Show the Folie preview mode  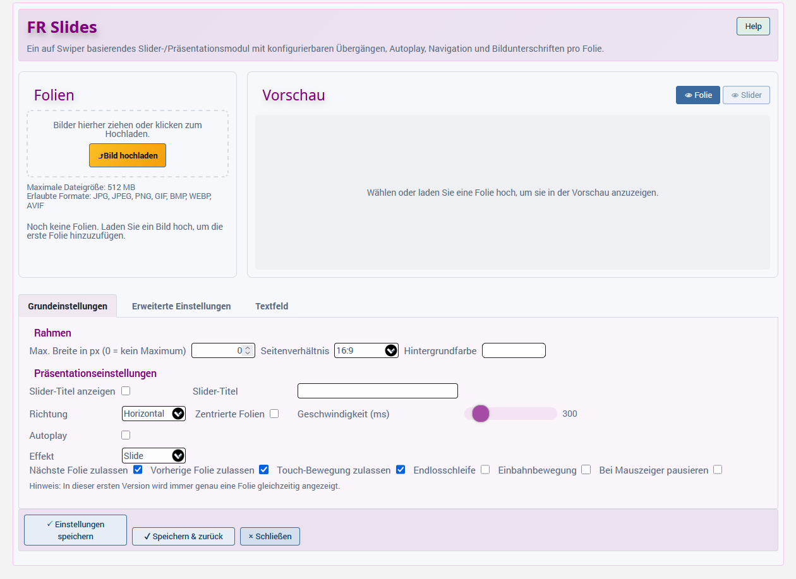(698, 95)
